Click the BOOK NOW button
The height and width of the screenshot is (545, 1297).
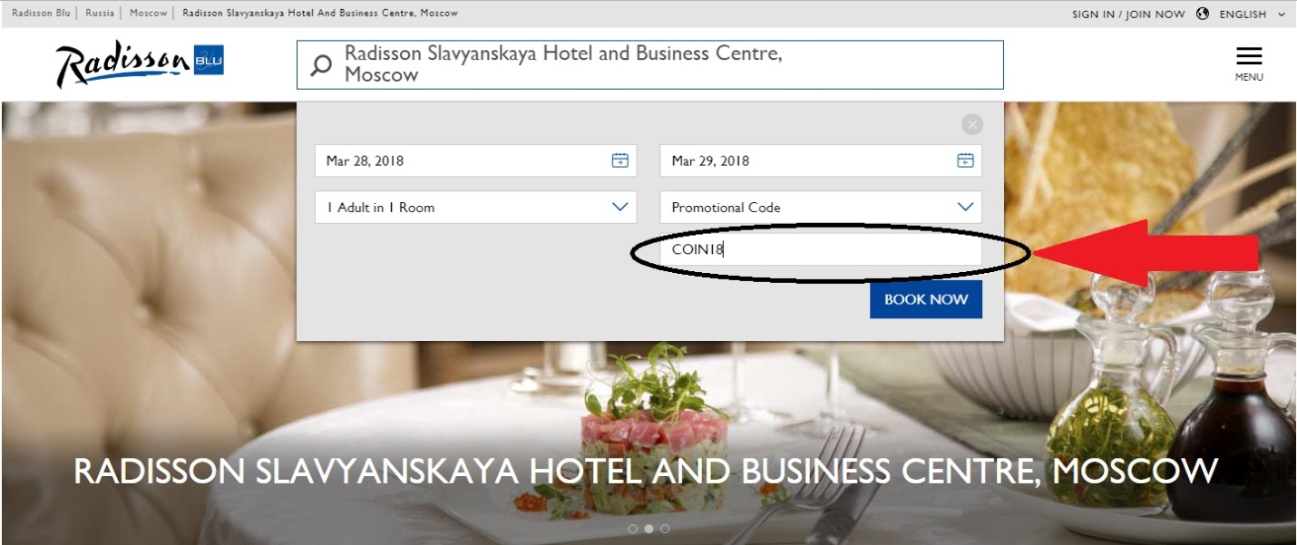point(926,299)
